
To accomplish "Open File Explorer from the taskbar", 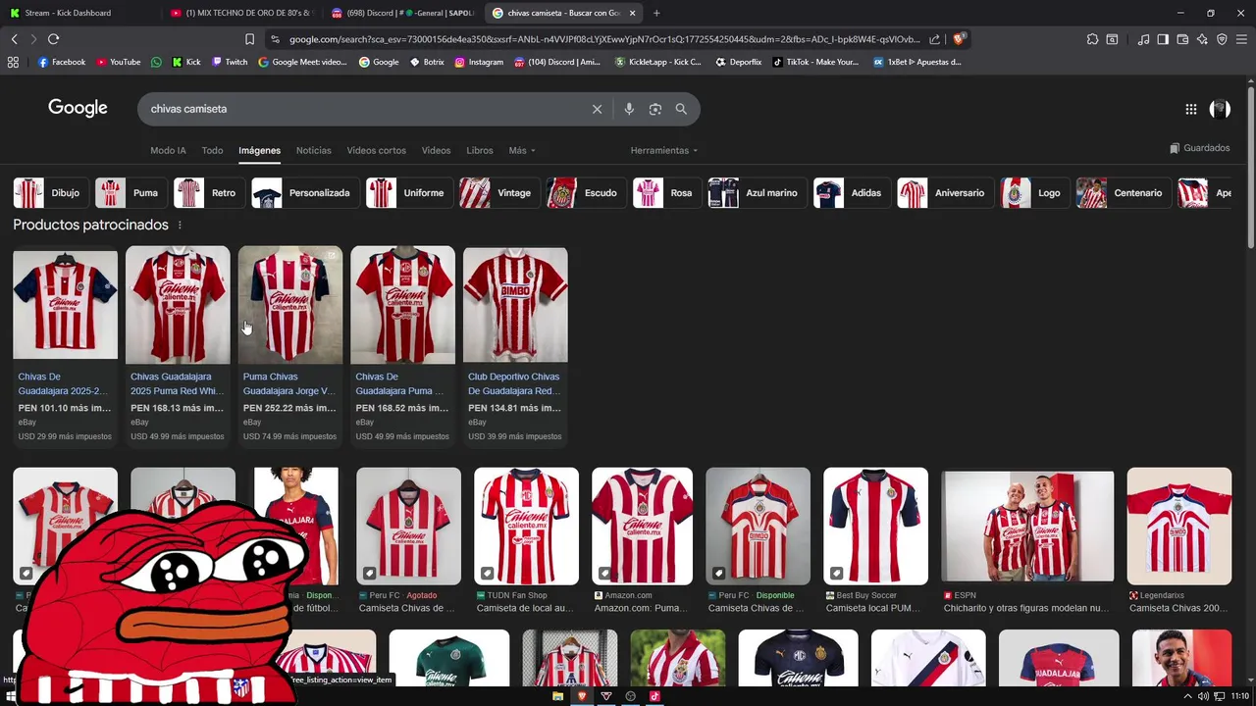I will tap(557, 696).
